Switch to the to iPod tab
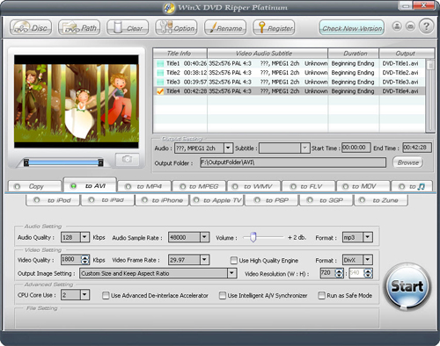 pyautogui.click(x=53, y=200)
